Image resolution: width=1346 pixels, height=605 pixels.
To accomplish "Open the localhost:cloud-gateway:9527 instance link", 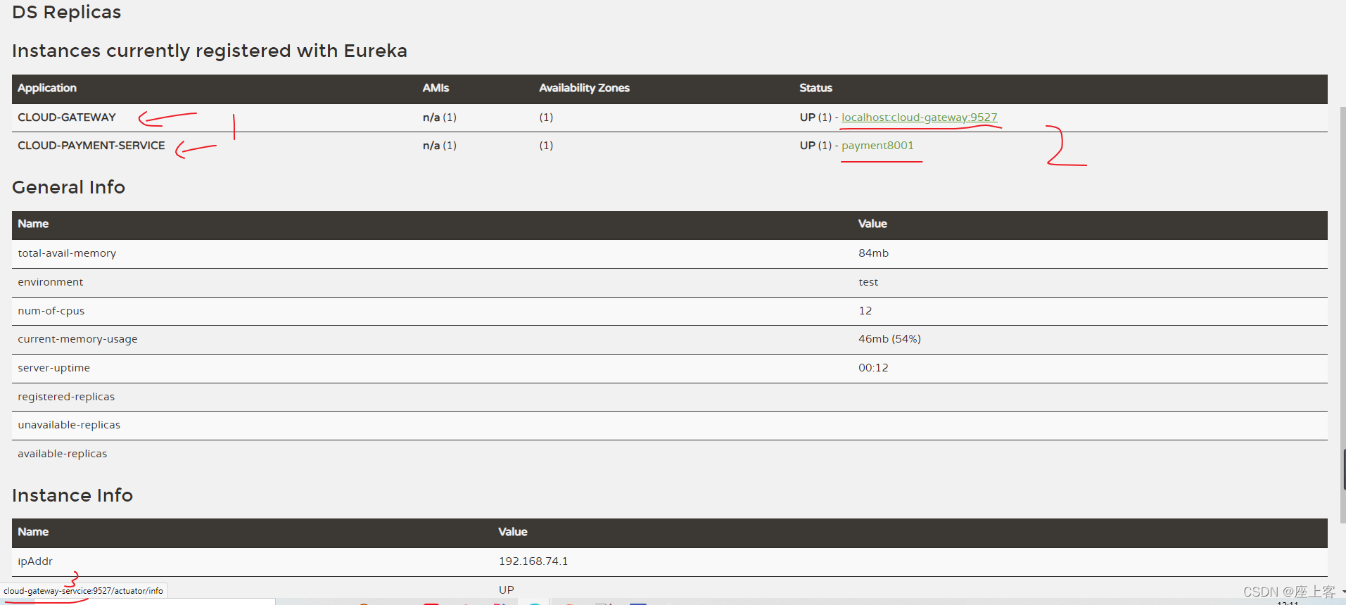I will [x=919, y=117].
